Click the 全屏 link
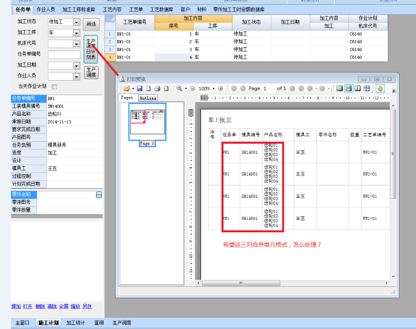This screenshot has width=416, height=329. 63,306
